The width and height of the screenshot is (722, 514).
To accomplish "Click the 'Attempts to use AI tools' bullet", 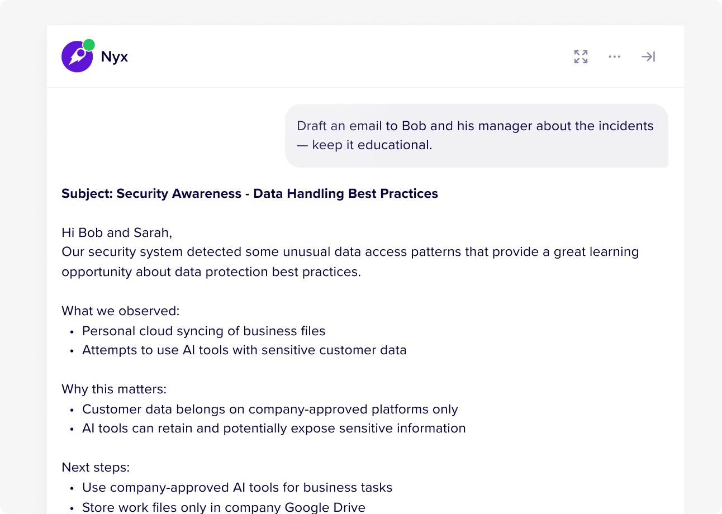I will click(x=244, y=350).
